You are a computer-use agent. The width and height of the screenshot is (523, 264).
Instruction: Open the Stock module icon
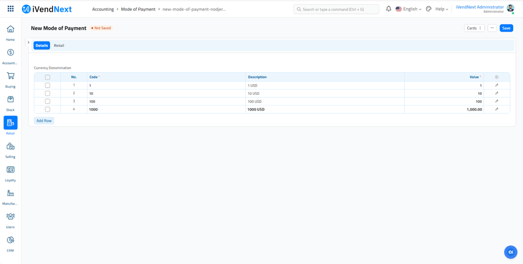(10, 100)
